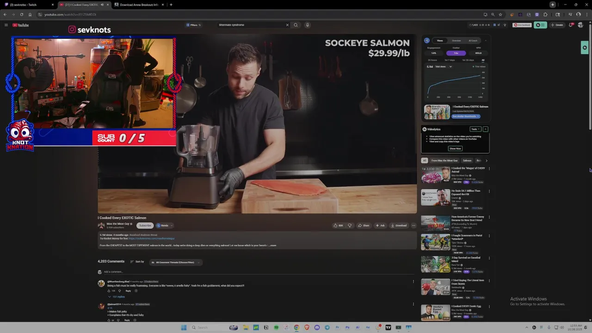Select the AI Coach tab
This screenshot has width=592, height=333.
473,41
